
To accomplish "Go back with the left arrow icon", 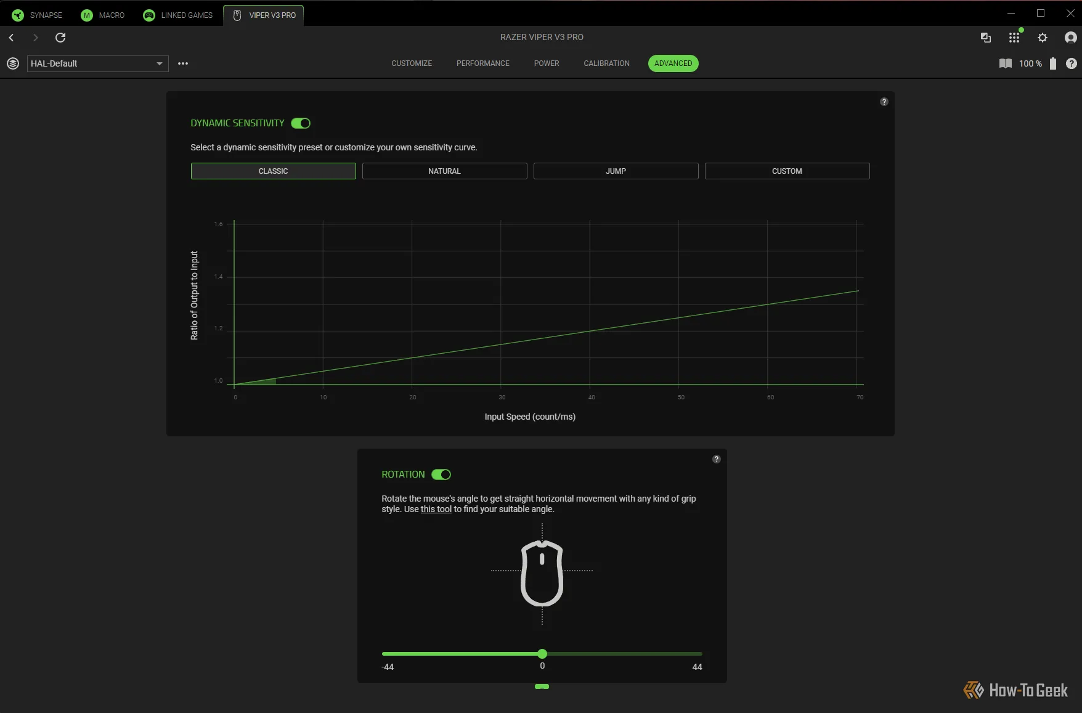I will [x=11, y=38].
